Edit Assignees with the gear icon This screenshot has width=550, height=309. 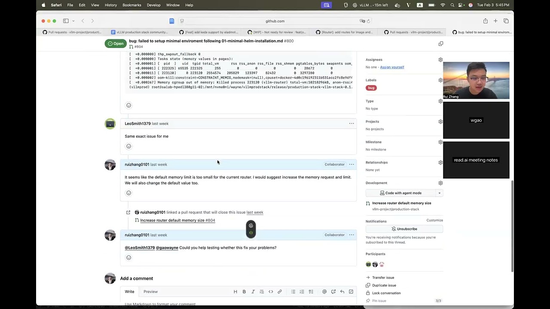[440, 60]
